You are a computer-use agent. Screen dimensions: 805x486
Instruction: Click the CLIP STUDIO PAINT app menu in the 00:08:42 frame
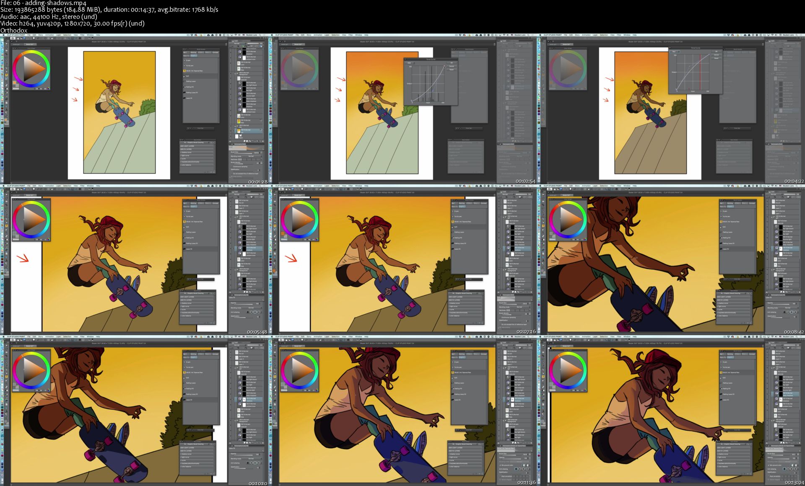click(553, 186)
